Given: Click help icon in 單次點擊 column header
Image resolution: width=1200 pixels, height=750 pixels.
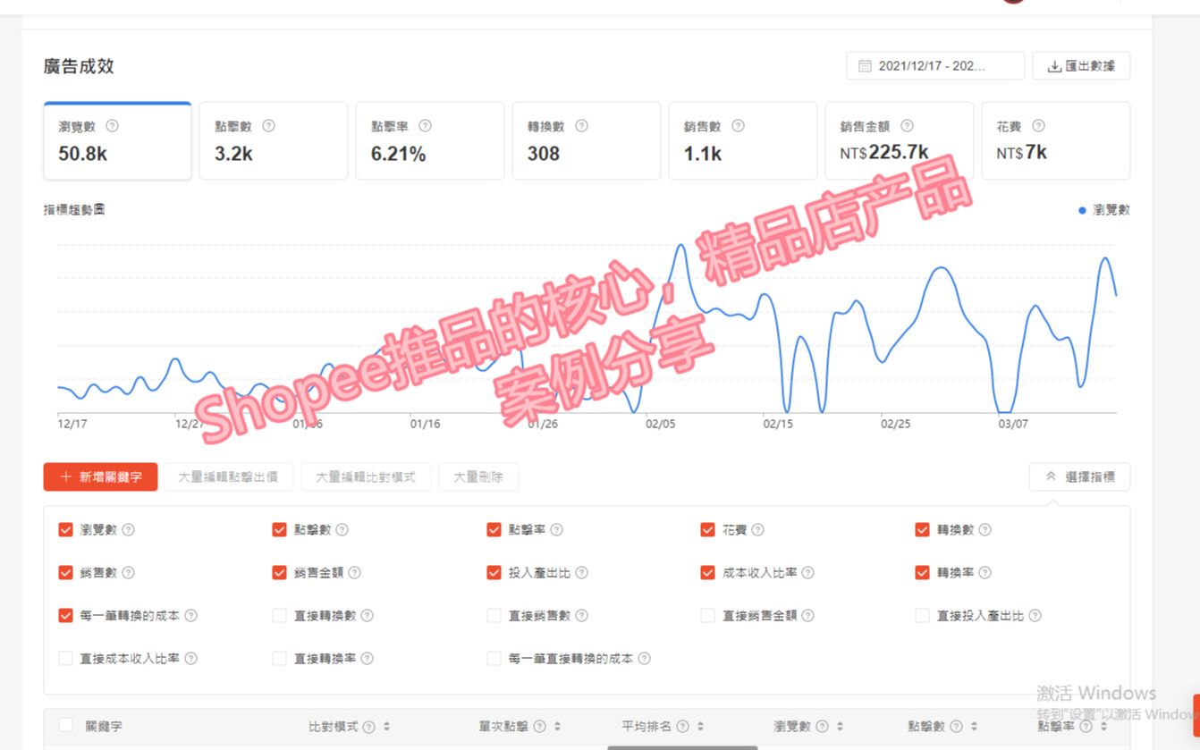Looking at the screenshot, I should (539, 727).
